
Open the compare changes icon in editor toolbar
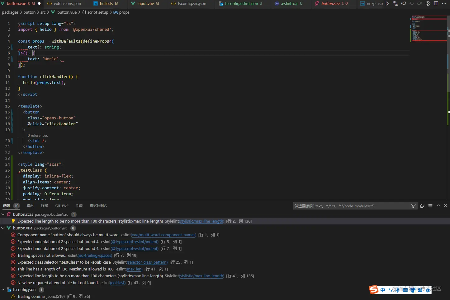[x=396, y=3]
